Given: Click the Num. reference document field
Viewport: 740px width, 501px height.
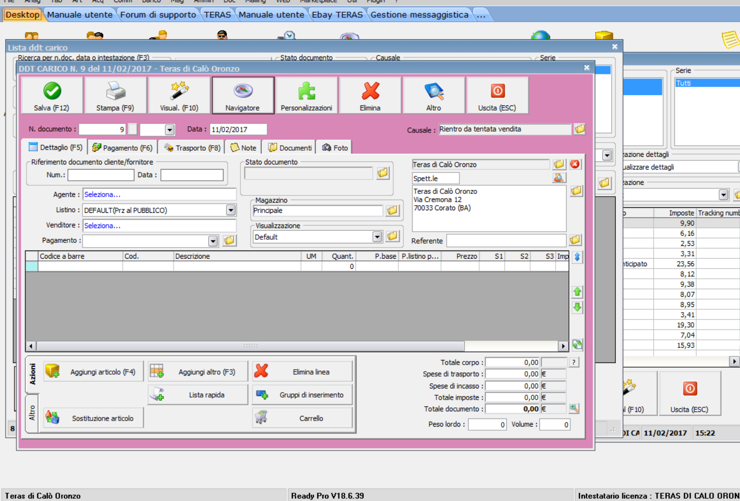Looking at the screenshot, I should click(101, 175).
